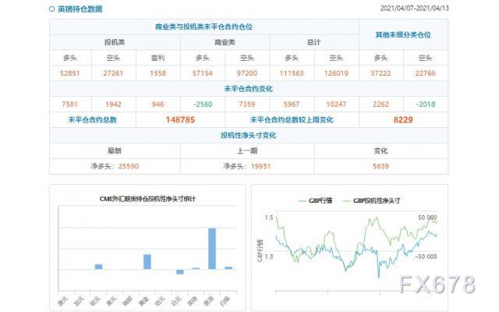Select the net position change 5639
The height and width of the screenshot is (312, 499).
point(380,166)
